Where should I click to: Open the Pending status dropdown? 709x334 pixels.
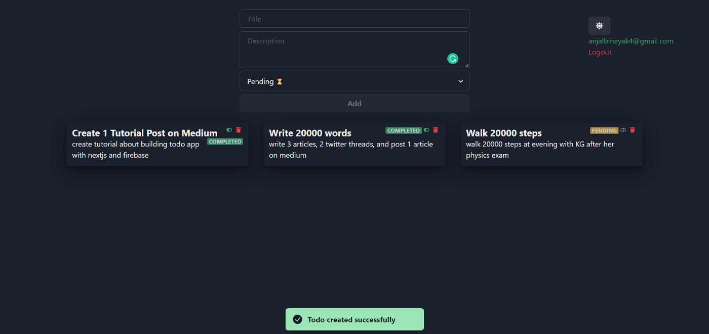[354, 81]
